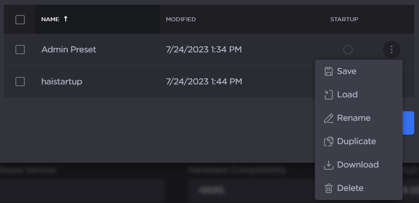419x203 pixels.
Task: Choose Duplicate from the context menu
Action: tap(356, 142)
